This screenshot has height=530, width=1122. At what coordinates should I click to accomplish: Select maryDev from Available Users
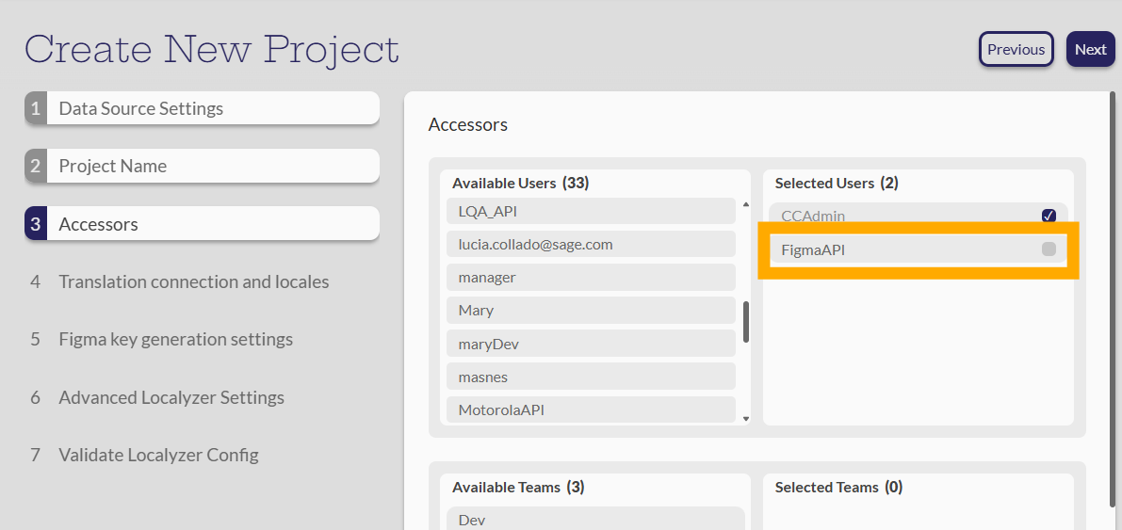coord(591,344)
